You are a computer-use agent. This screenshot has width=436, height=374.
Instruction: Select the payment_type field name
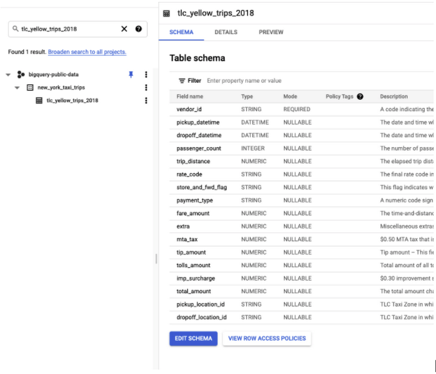tap(194, 200)
